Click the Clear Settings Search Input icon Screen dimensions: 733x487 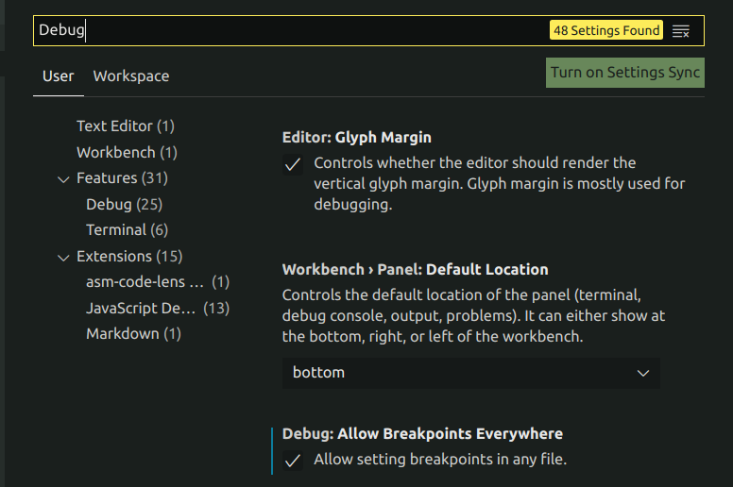(680, 31)
